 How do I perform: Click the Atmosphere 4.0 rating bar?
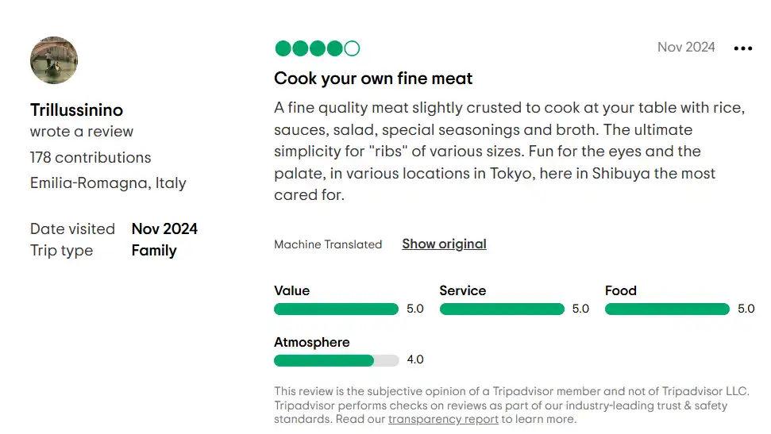[336, 360]
